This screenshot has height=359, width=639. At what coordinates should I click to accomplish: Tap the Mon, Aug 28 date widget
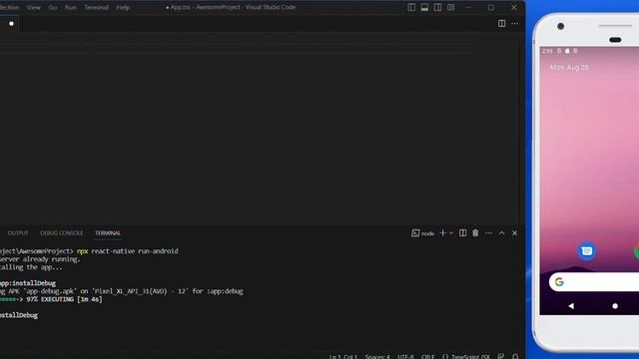569,68
